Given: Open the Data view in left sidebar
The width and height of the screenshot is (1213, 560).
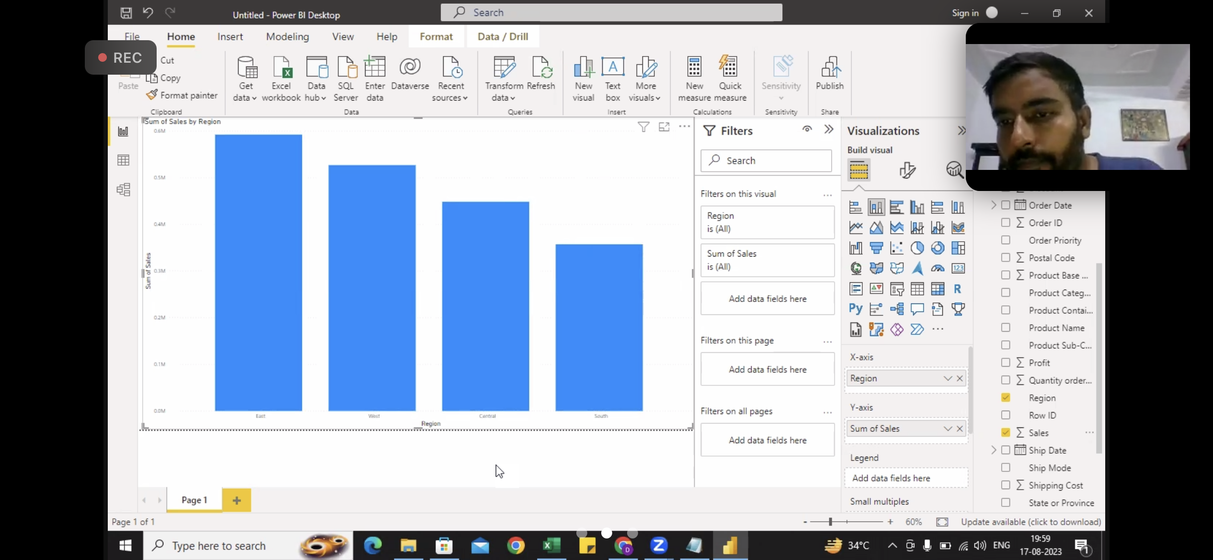Looking at the screenshot, I should [x=123, y=160].
